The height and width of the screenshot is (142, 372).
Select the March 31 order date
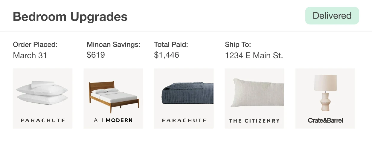click(x=30, y=56)
